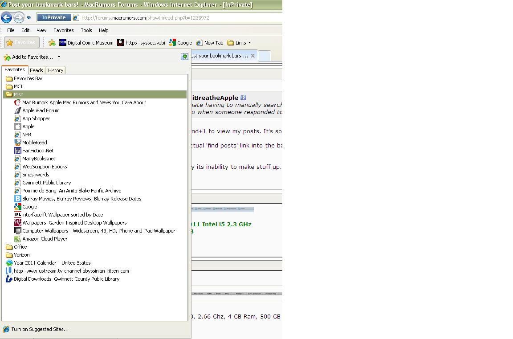The width and height of the screenshot is (513, 339).
Task: Open the Tools menu
Action: [86, 30]
